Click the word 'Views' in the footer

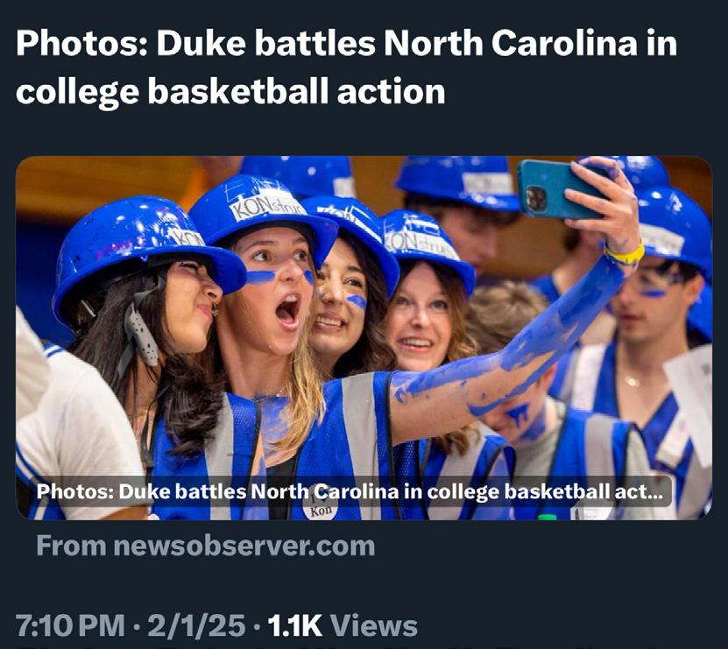[x=375, y=625]
